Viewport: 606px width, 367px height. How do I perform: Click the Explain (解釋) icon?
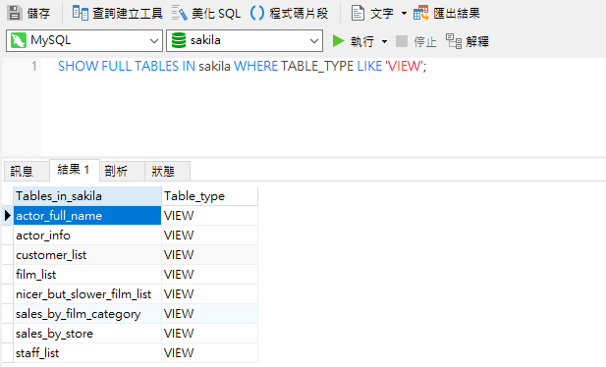tap(454, 41)
